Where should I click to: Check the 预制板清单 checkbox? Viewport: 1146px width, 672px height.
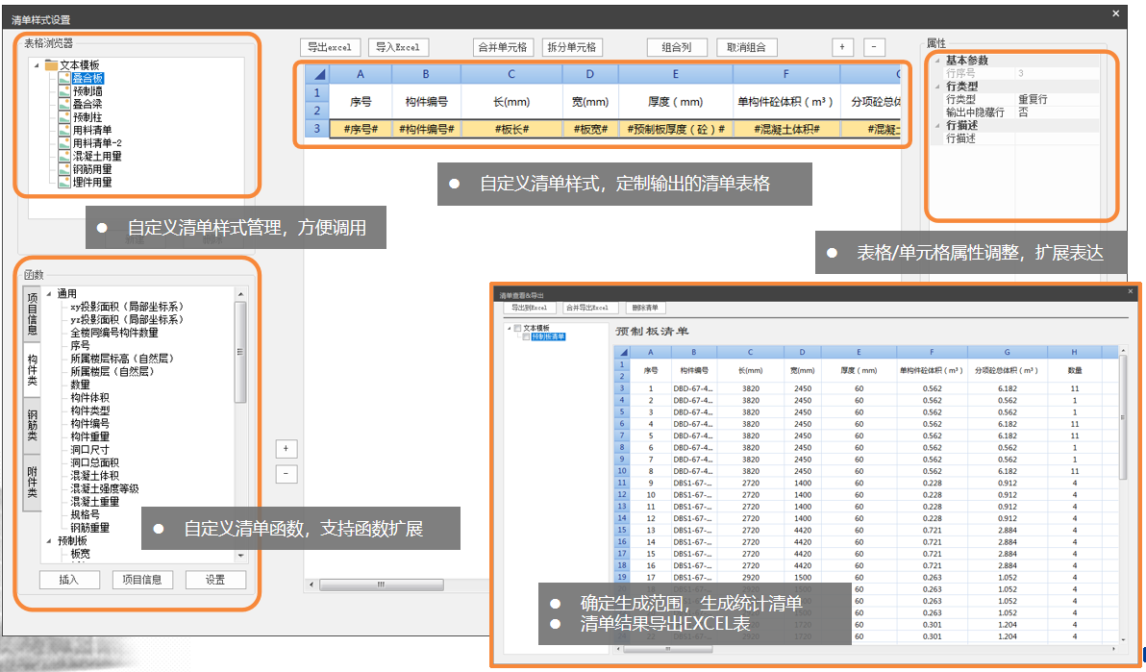click(526, 336)
